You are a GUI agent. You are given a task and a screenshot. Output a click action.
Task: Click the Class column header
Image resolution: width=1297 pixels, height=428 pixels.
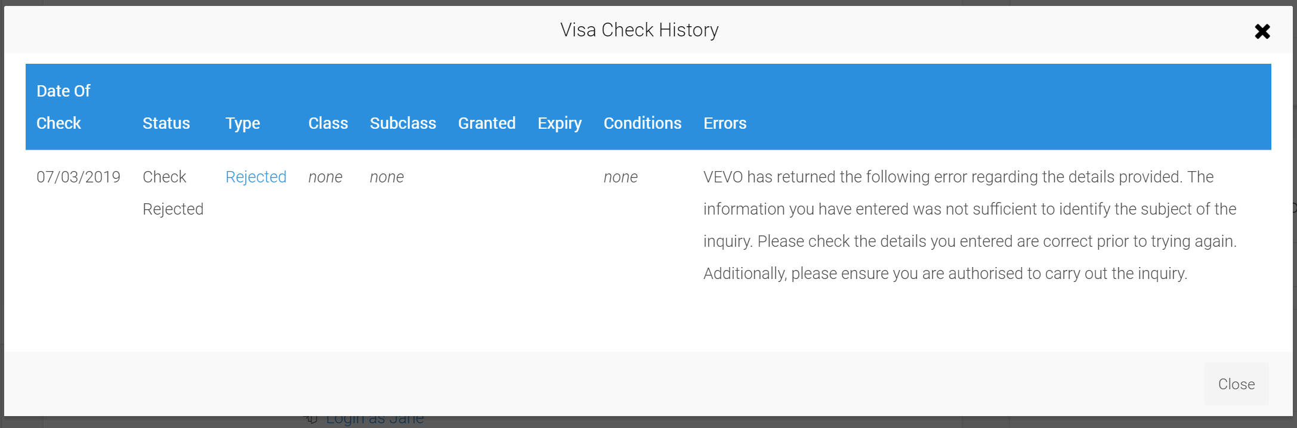tap(328, 123)
